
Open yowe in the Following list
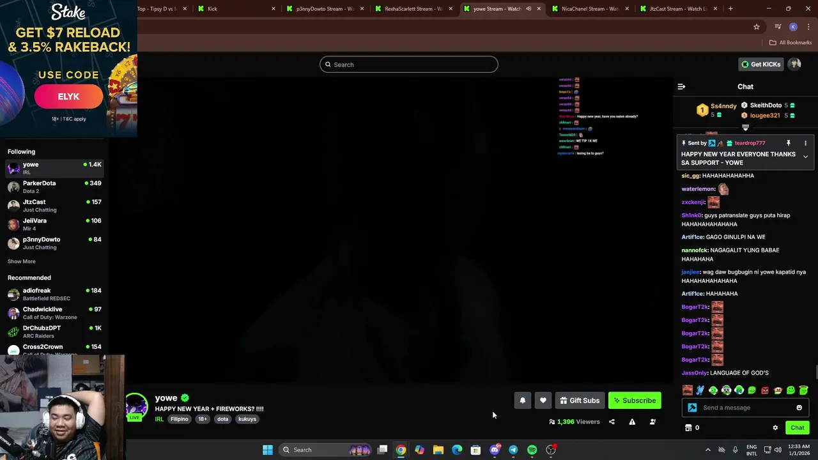pyautogui.click(x=54, y=168)
